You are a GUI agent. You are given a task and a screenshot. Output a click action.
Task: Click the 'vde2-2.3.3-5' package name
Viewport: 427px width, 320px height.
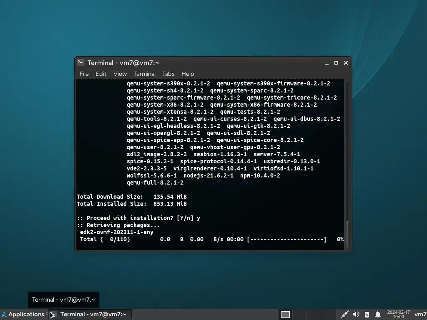point(146,168)
